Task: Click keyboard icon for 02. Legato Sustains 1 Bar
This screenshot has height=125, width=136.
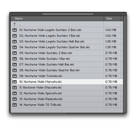Action: 14,36
